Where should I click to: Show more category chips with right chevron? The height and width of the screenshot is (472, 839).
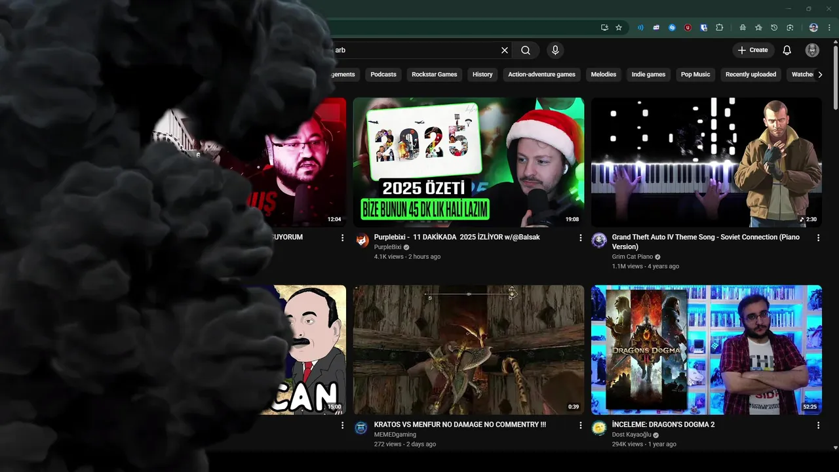[x=820, y=75]
